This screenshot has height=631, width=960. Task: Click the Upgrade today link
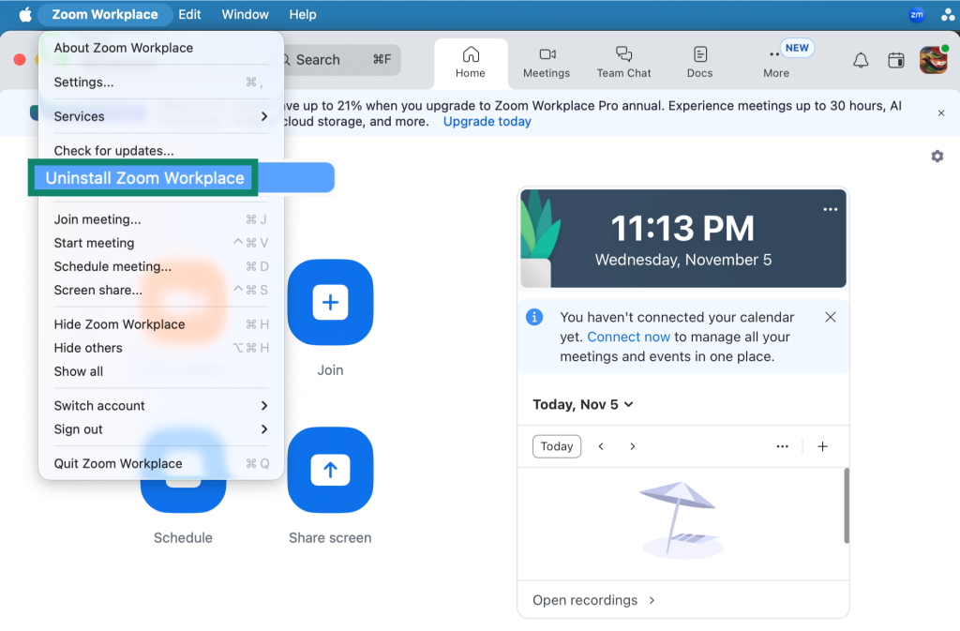click(487, 122)
